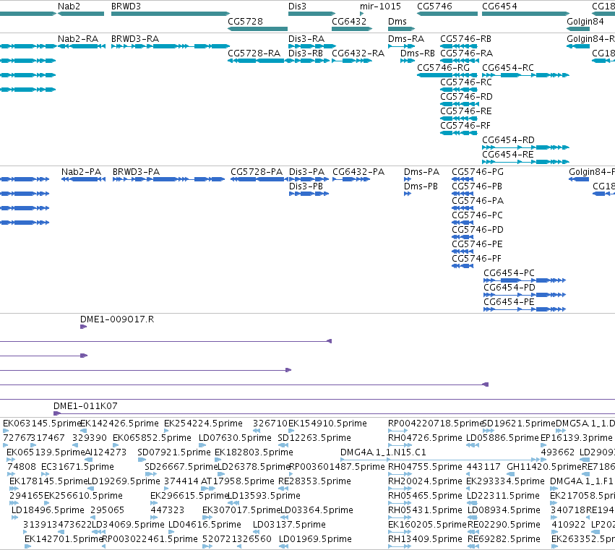Click EST RE69282.5prime
615x550 pixels.
504,539
